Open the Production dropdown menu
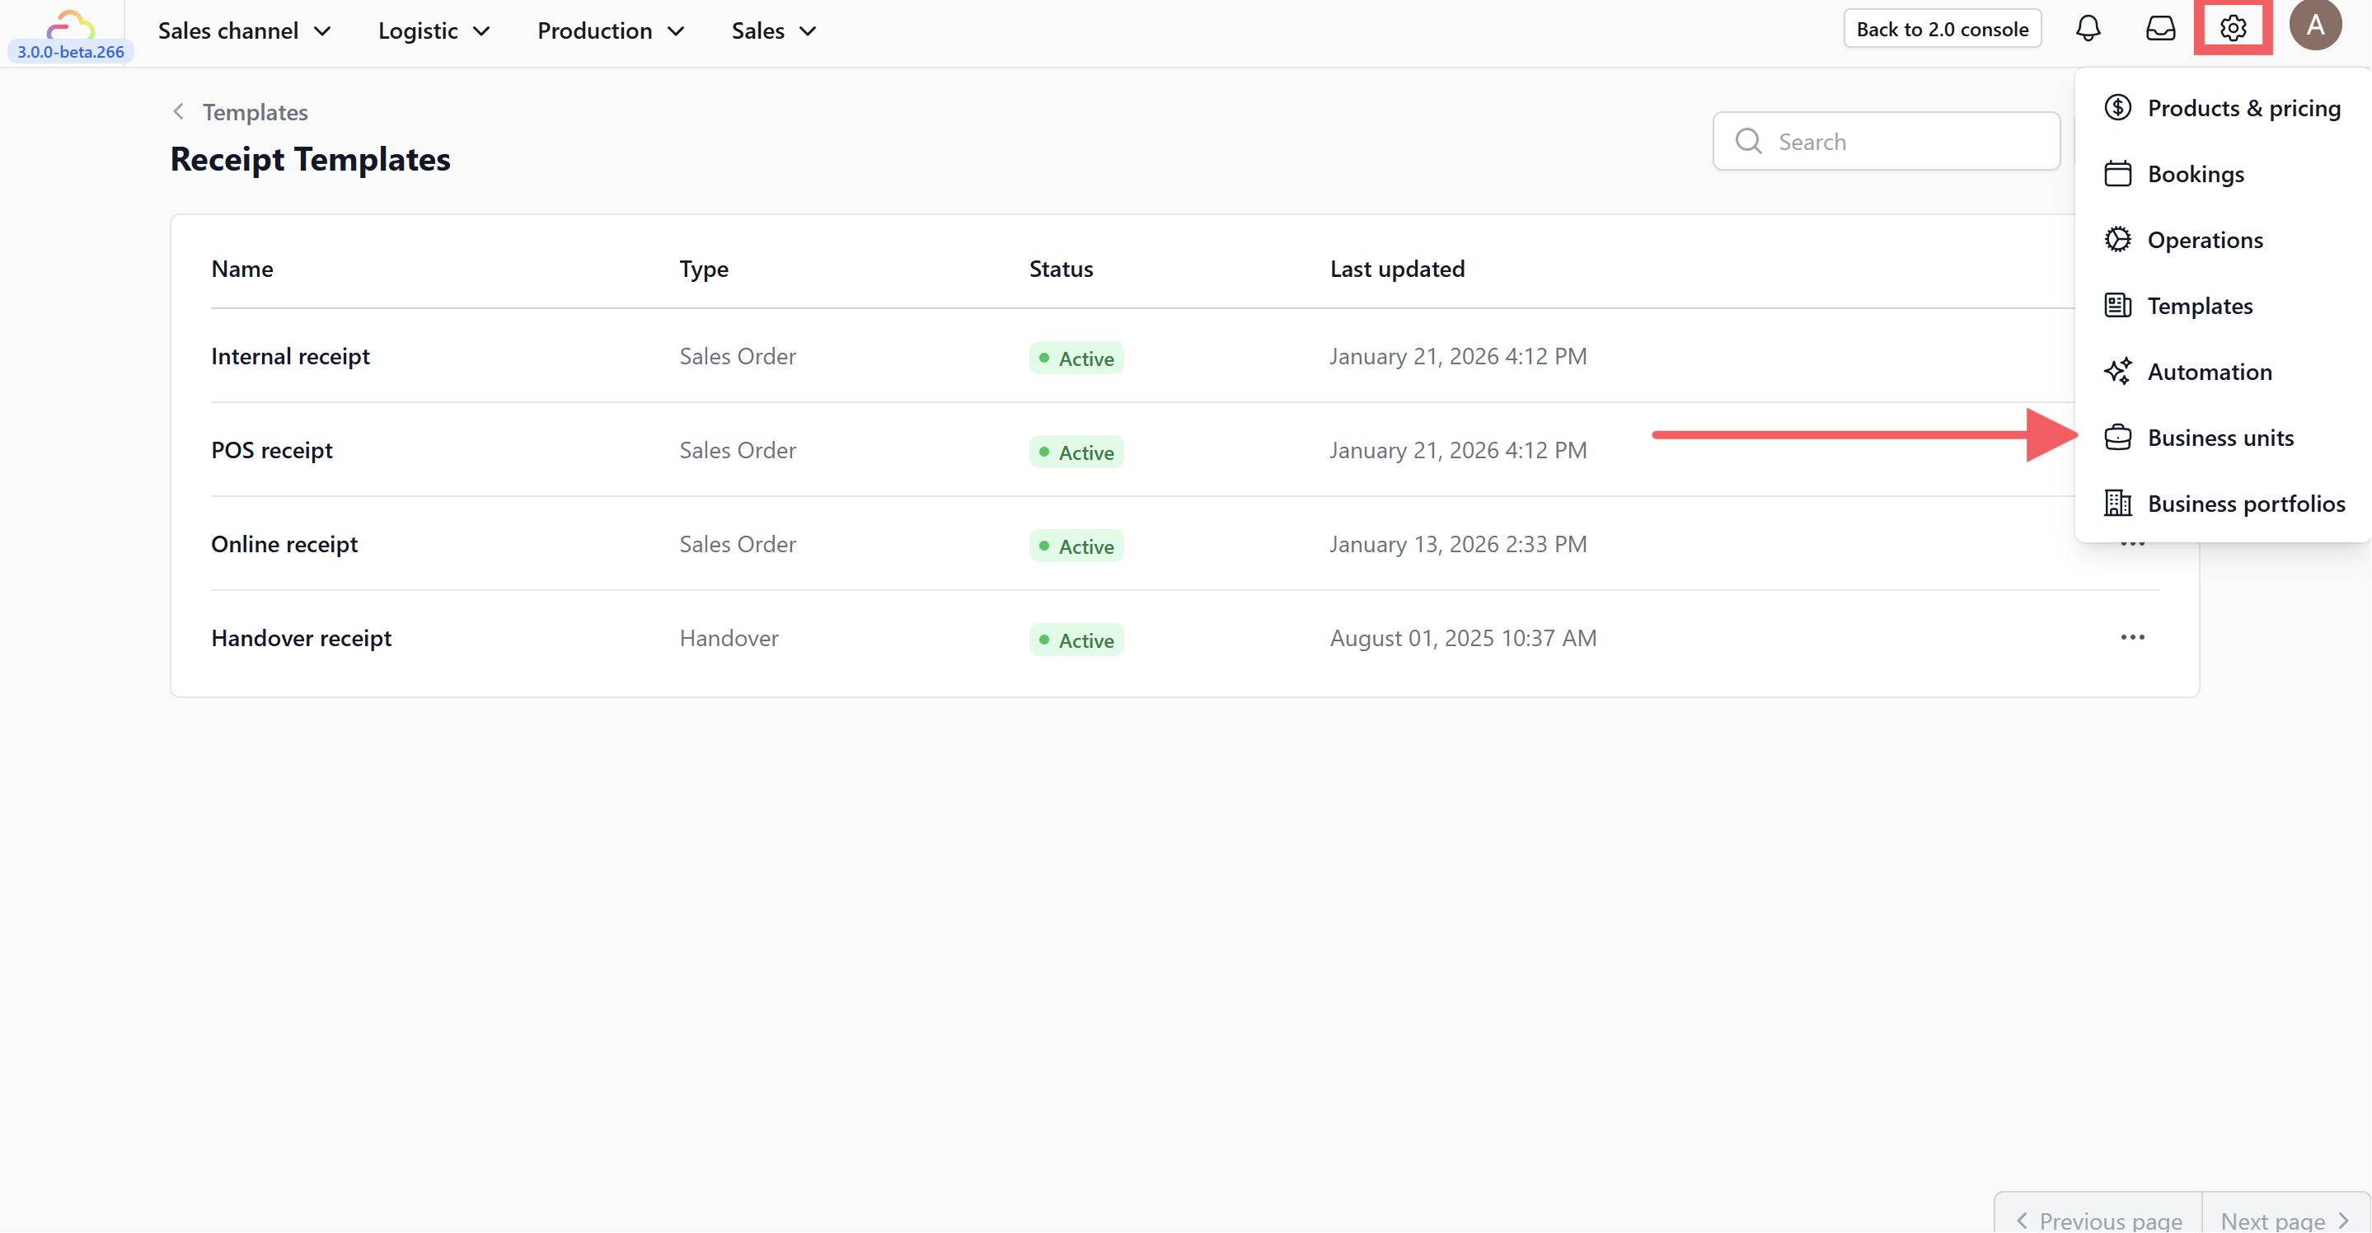This screenshot has height=1233, width=2372. (x=611, y=30)
